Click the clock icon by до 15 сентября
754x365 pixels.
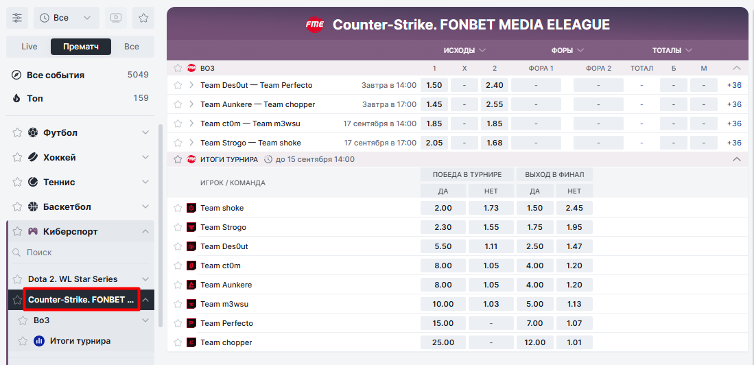pos(268,159)
